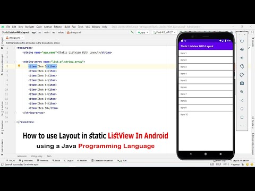
Task: Click the Make Project hammer icon
Action: click(132, 32)
